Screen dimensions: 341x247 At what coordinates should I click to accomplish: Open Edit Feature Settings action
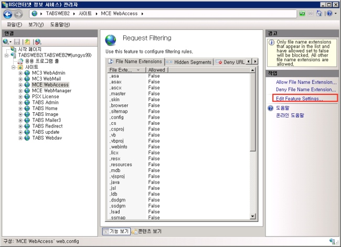pos(299,99)
